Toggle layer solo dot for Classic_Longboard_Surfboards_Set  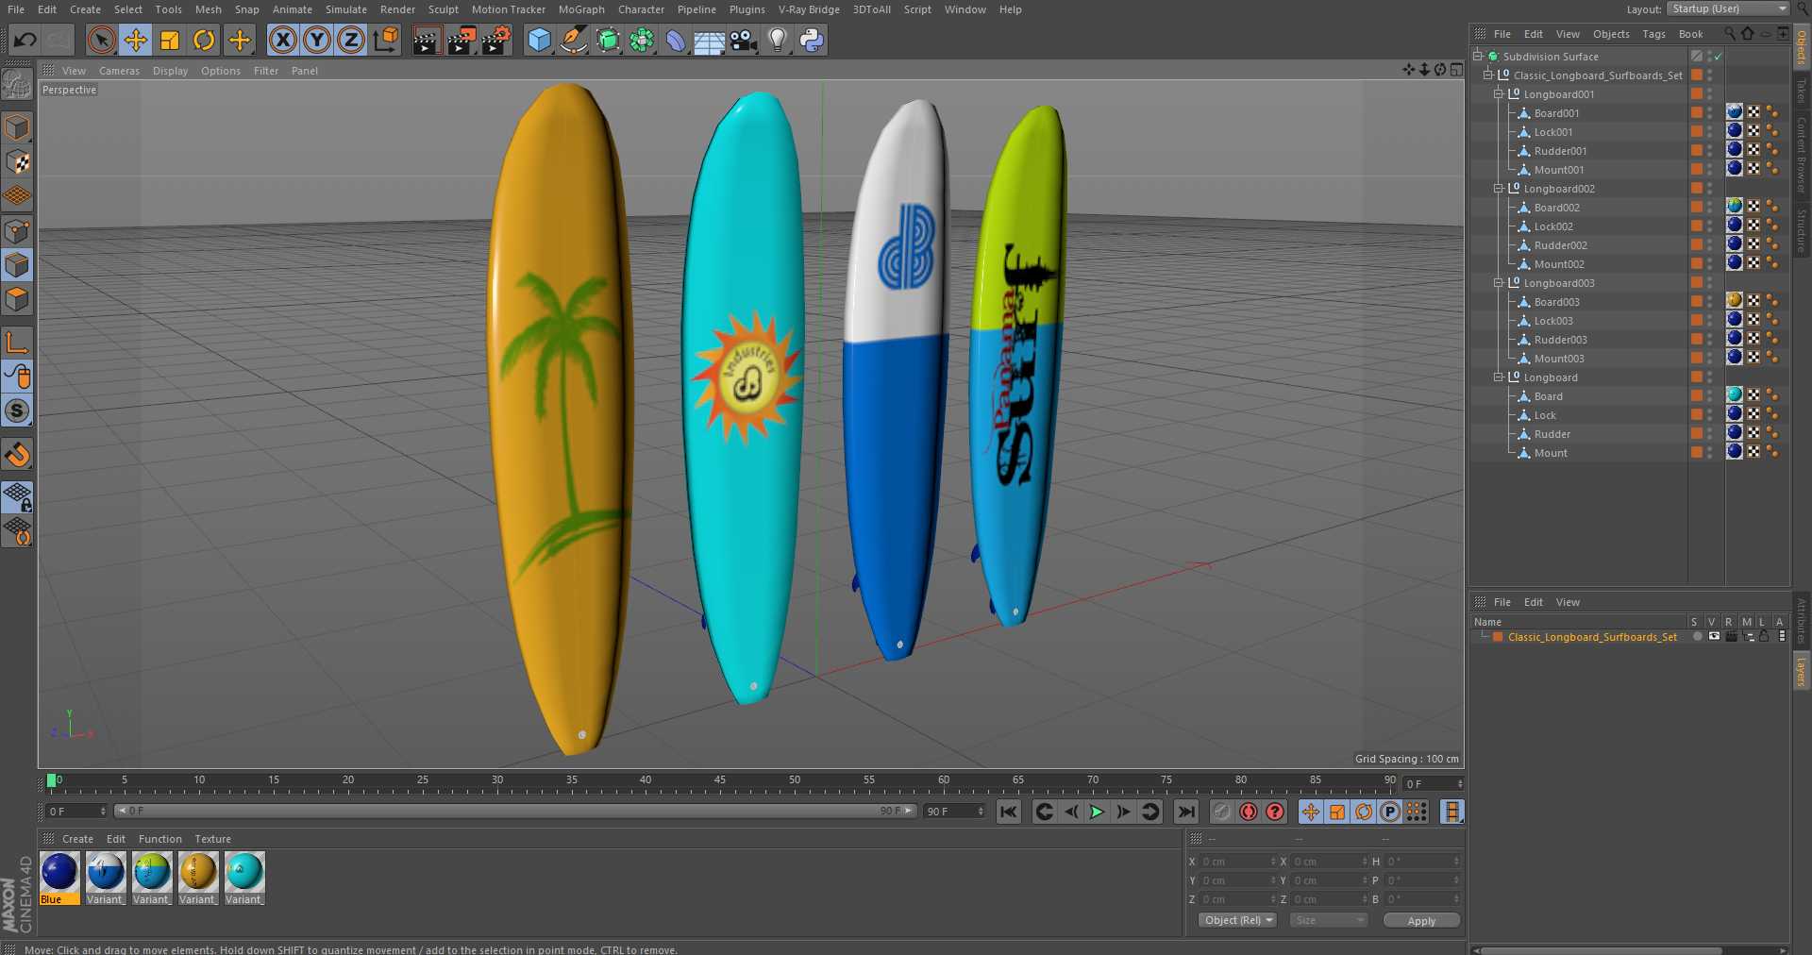coord(1697,637)
